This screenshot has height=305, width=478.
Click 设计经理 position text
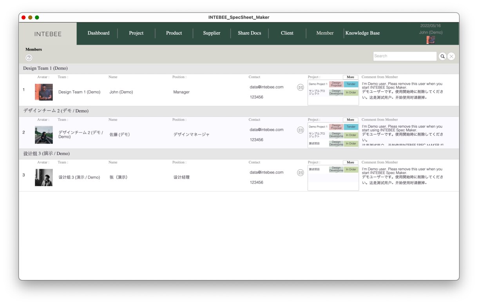coord(181,177)
